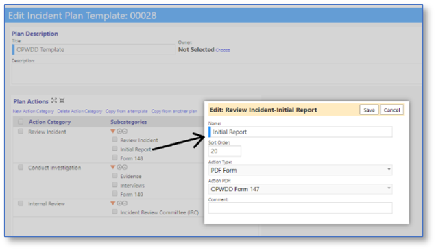Choose an owner via the Choose link
The image size is (436, 250).
(x=223, y=50)
